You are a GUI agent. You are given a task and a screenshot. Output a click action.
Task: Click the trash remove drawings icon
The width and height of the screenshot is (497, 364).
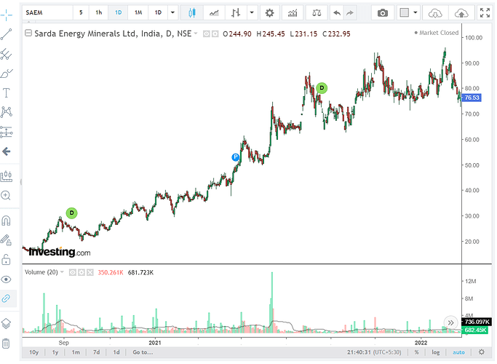(7, 344)
